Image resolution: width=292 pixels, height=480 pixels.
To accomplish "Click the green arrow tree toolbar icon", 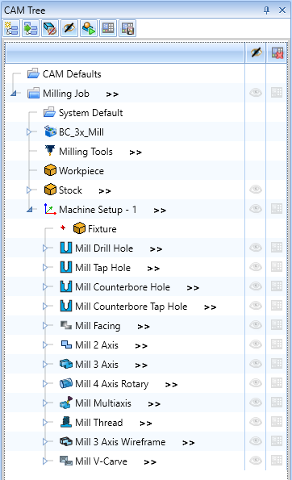I will [x=31, y=28].
